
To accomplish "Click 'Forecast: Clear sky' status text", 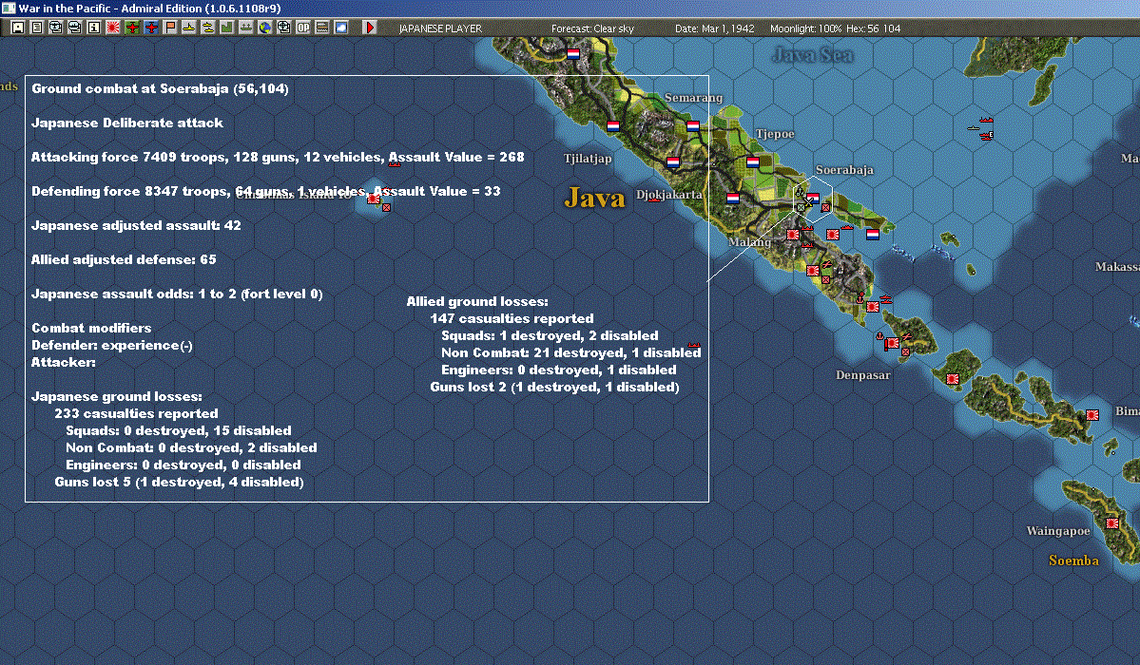I will [592, 28].
